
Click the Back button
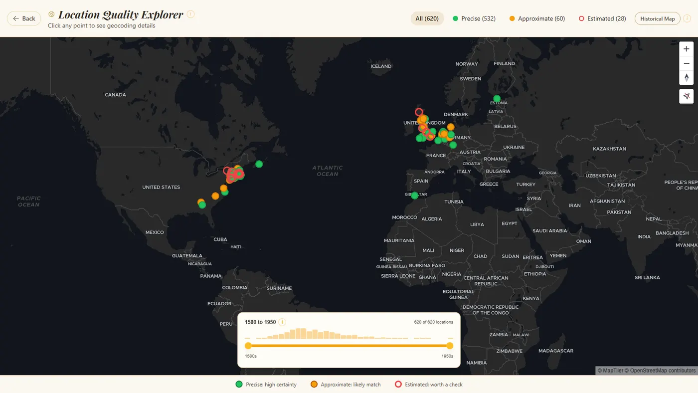tap(24, 18)
